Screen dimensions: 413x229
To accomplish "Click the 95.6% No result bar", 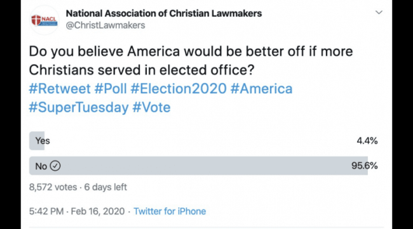I will click(199, 166).
